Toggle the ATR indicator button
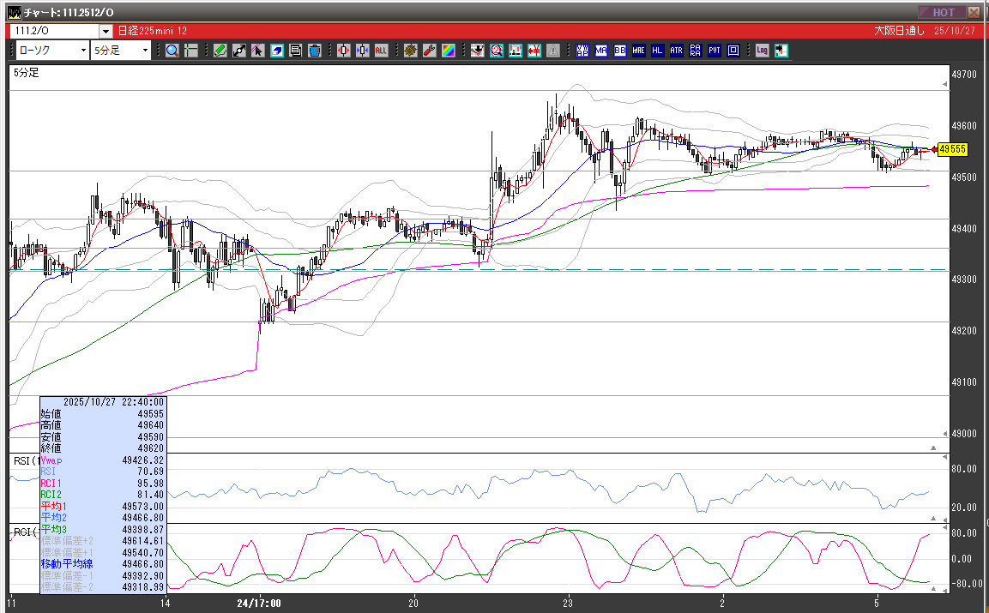 [677, 51]
